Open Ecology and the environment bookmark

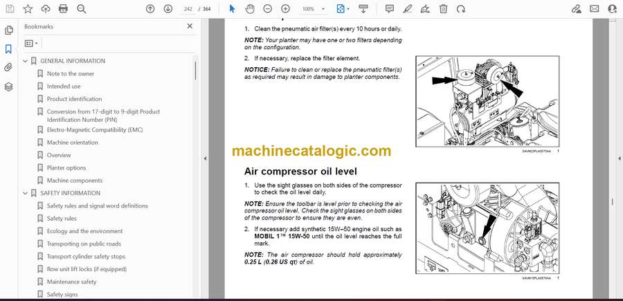coord(84,231)
